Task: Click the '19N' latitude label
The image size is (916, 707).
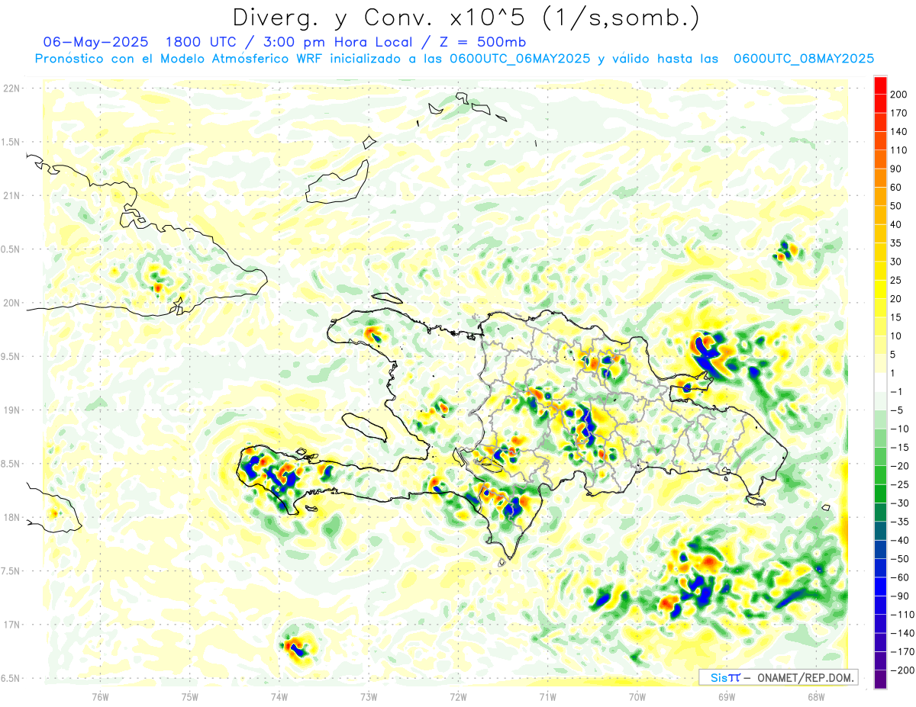Action: pyautogui.click(x=11, y=410)
